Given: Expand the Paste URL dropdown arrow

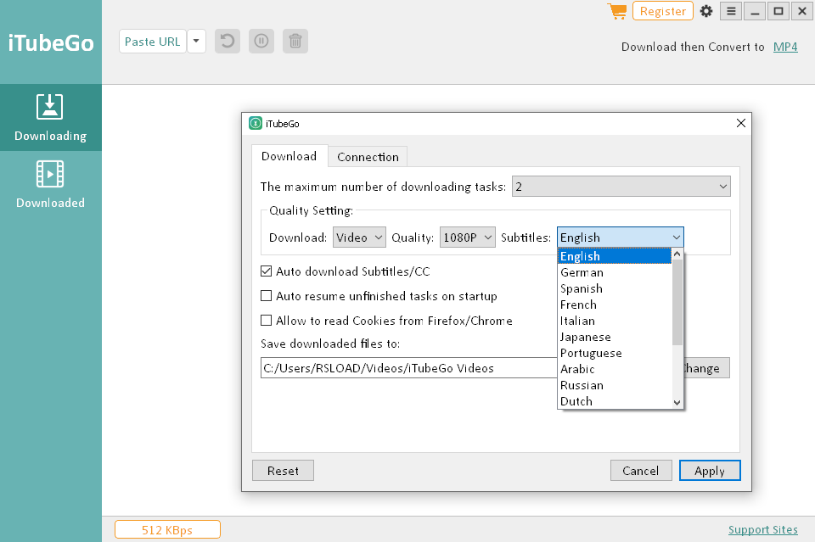Looking at the screenshot, I should click(x=196, y=41).
